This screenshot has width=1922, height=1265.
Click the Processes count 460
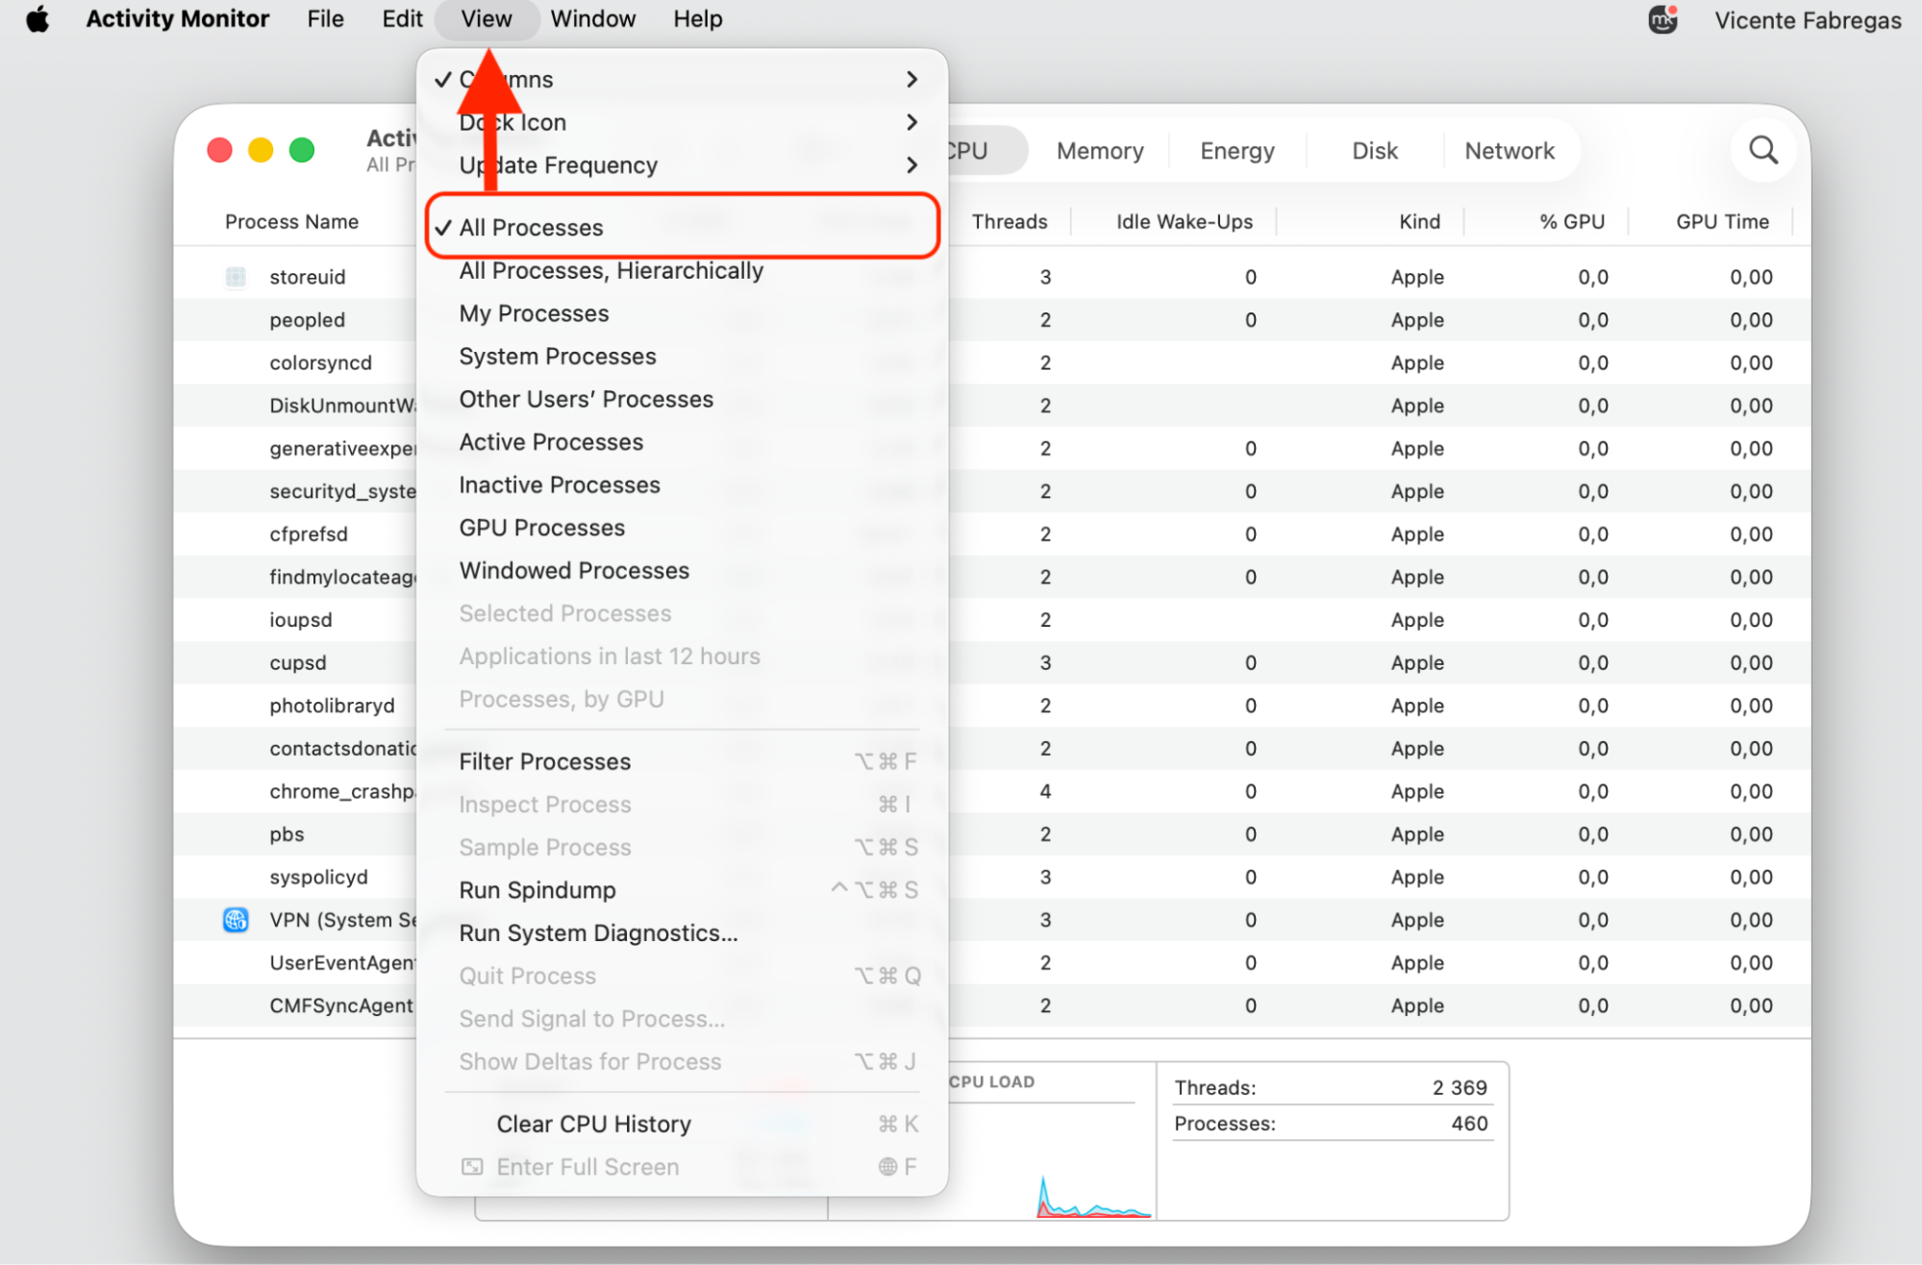[x=1468, y=1124]
